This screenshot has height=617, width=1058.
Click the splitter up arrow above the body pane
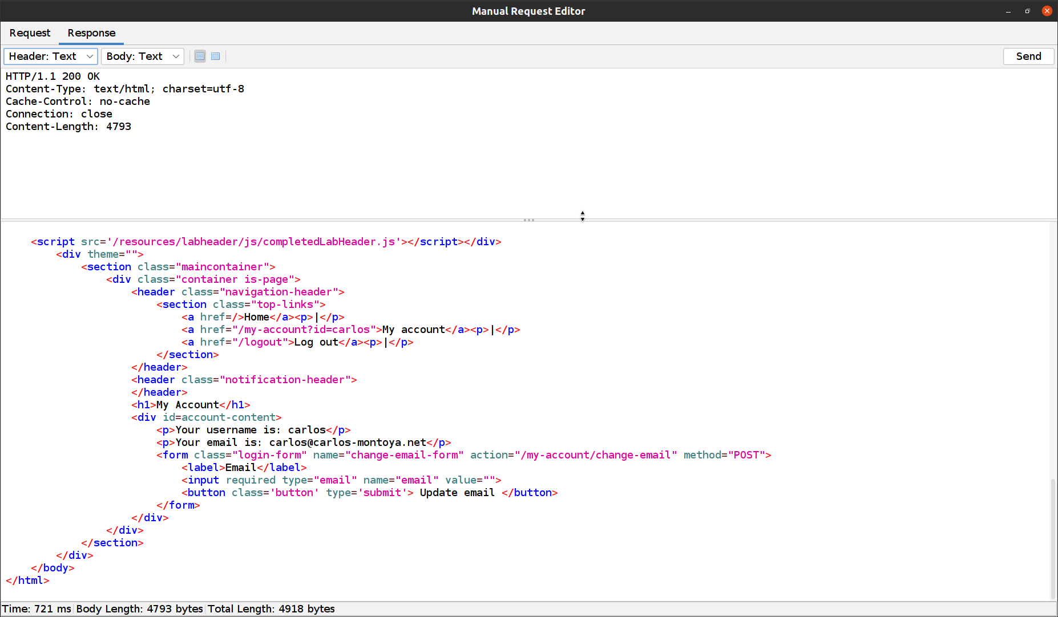(x=583, y=213)
